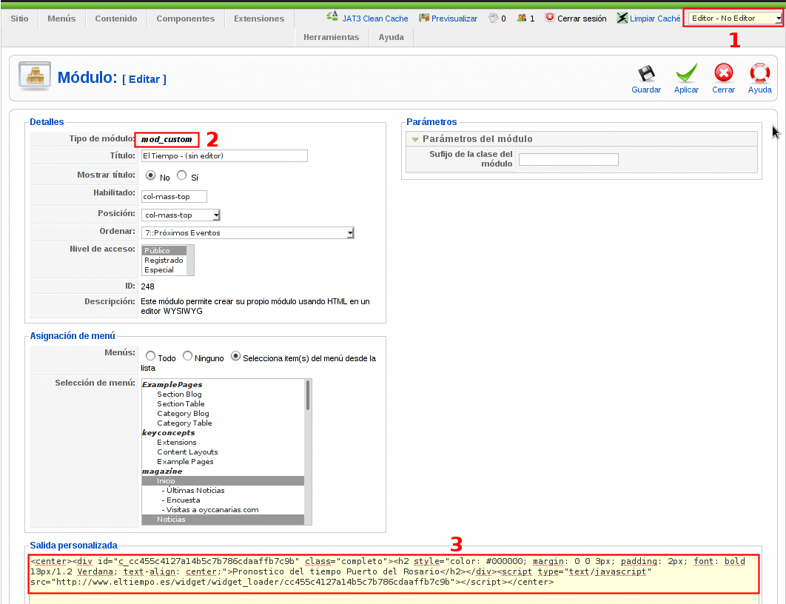
Task: Select Section Table in menu list
Action: tap(223, 404)
